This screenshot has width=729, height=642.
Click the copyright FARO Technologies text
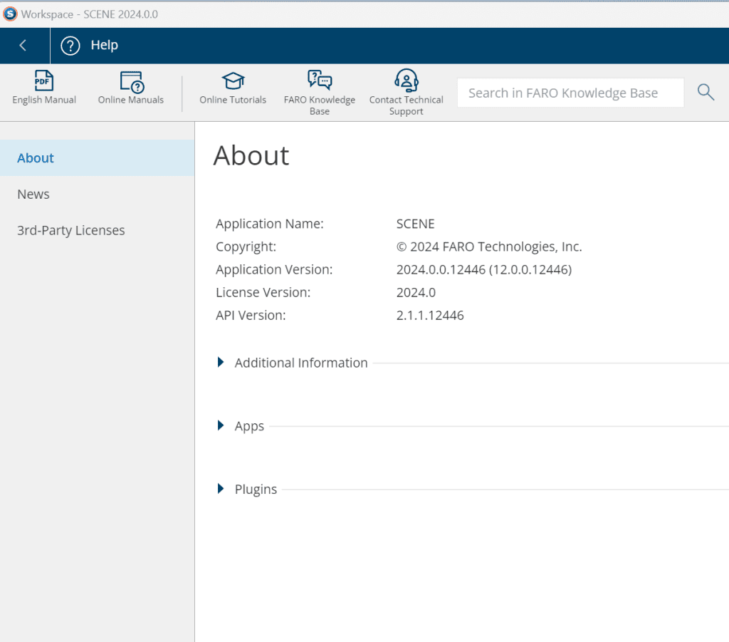489,247
